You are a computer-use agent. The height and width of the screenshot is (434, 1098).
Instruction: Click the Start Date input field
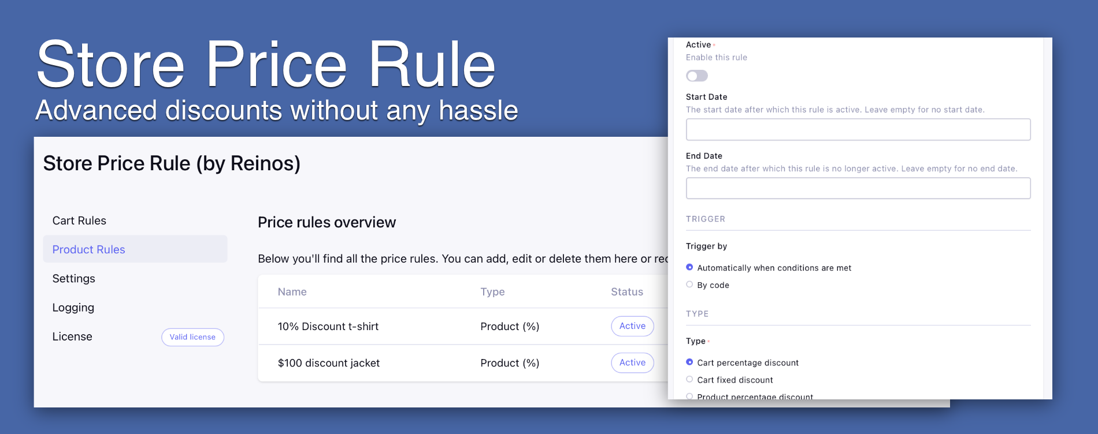coord(858,129)
